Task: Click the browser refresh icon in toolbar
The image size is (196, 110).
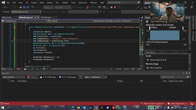Action: coord(93,7)
